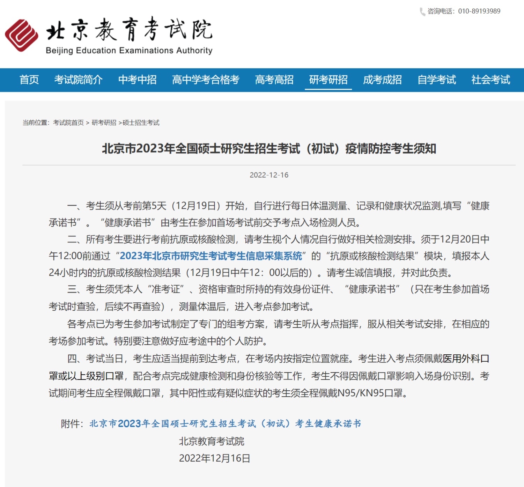Open the 社会考试 navigation item
Screen dimensions: 524x487
click(x=491, y=80)
